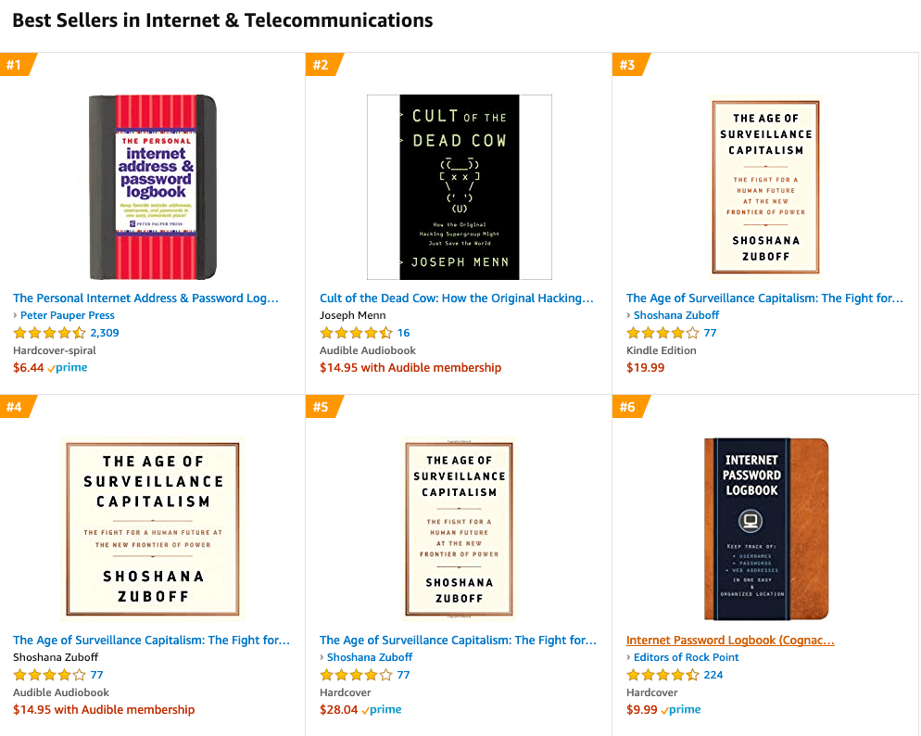Click the $14.95 Audible membership price for #2
Image resolution: width=921 pixels, height=736 pixels.
(410, 368)
